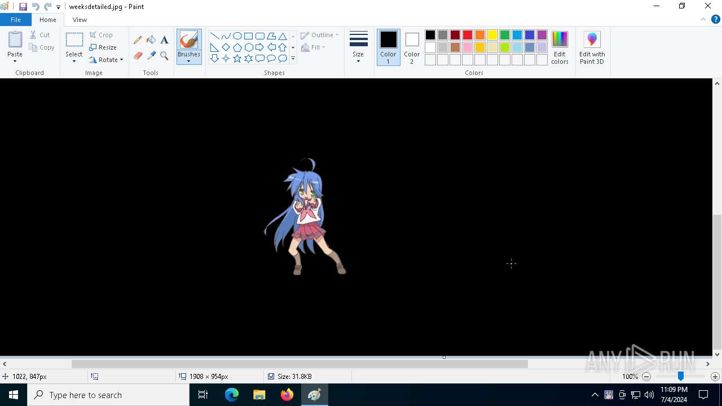This screenshot has height=406, width=722.
Task: Choose the Diamond shape
Action: [x=226, y=47]
